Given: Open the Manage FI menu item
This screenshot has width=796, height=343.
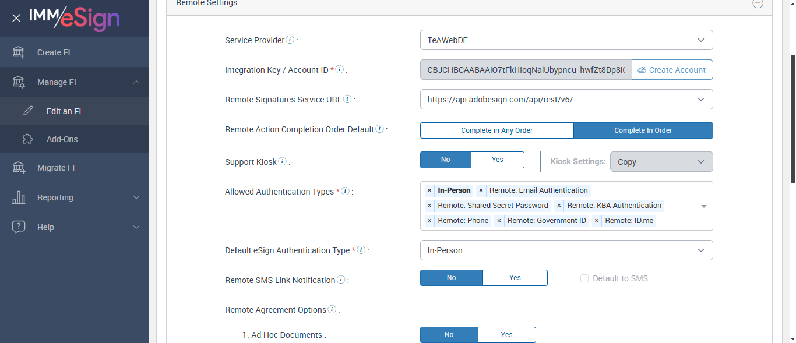Looking at the screenshot, I should [75, 82].
